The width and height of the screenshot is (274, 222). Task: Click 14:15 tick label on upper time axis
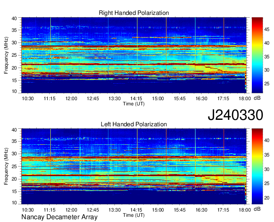136,99
